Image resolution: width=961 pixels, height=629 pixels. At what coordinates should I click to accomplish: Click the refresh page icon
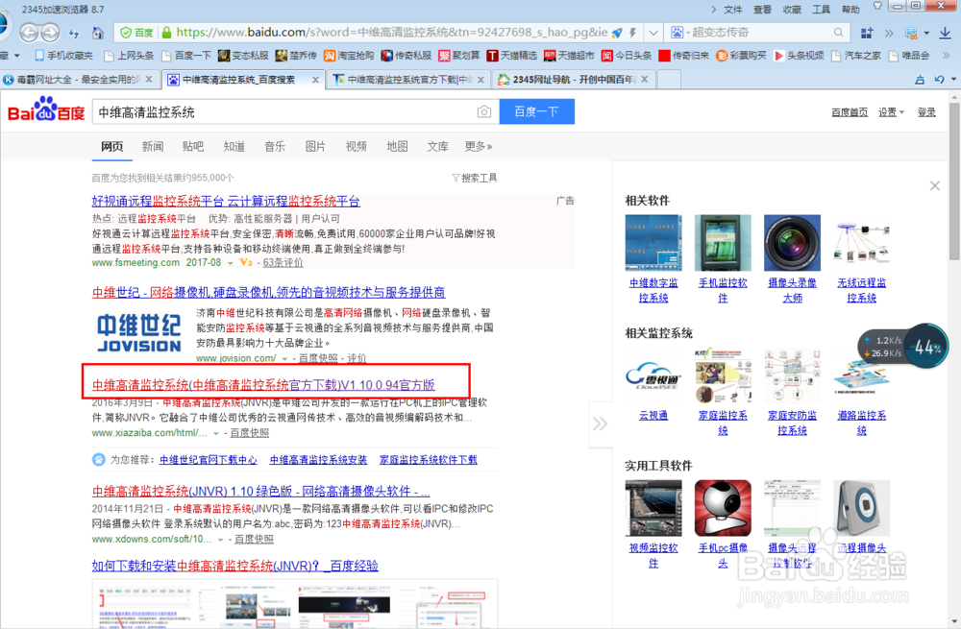[x=73, y=32]
